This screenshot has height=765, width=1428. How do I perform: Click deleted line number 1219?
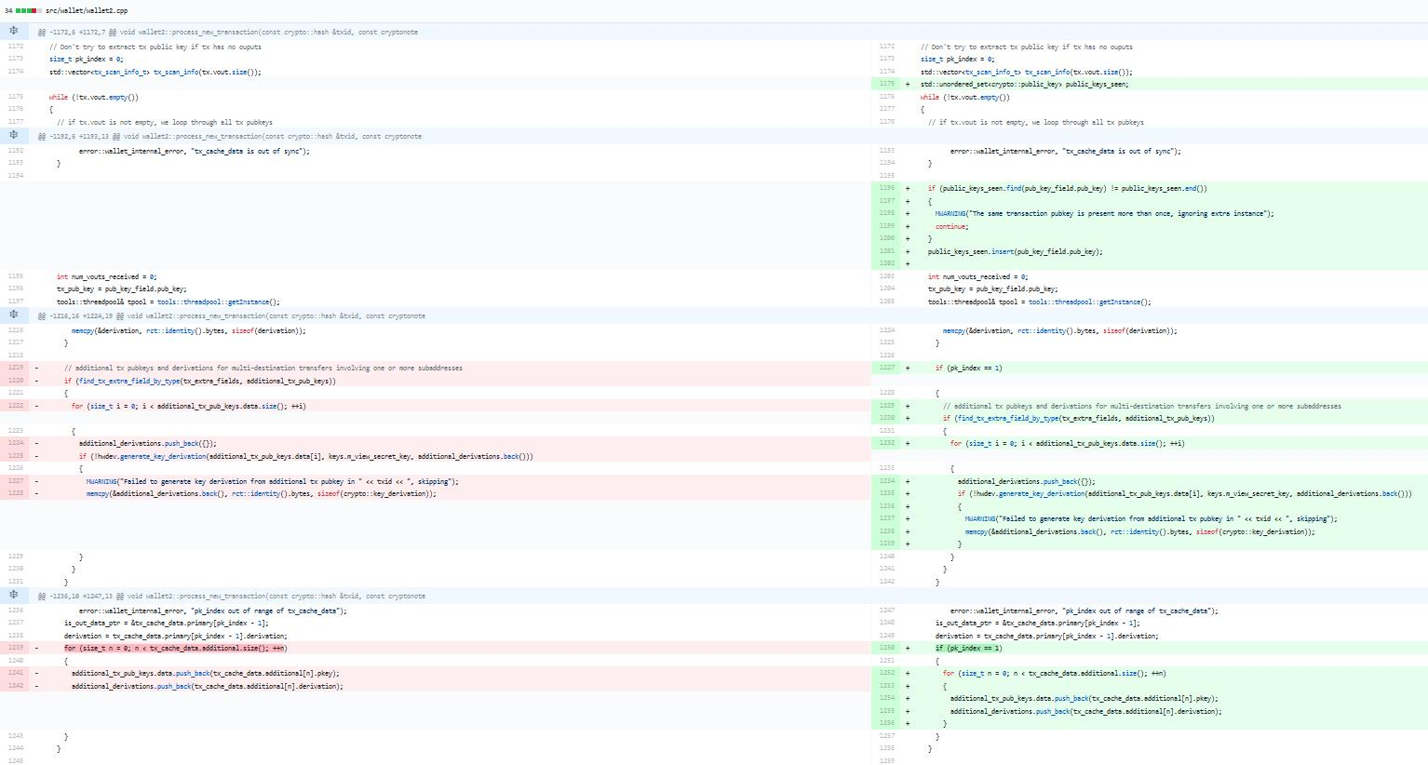(15, 368)
